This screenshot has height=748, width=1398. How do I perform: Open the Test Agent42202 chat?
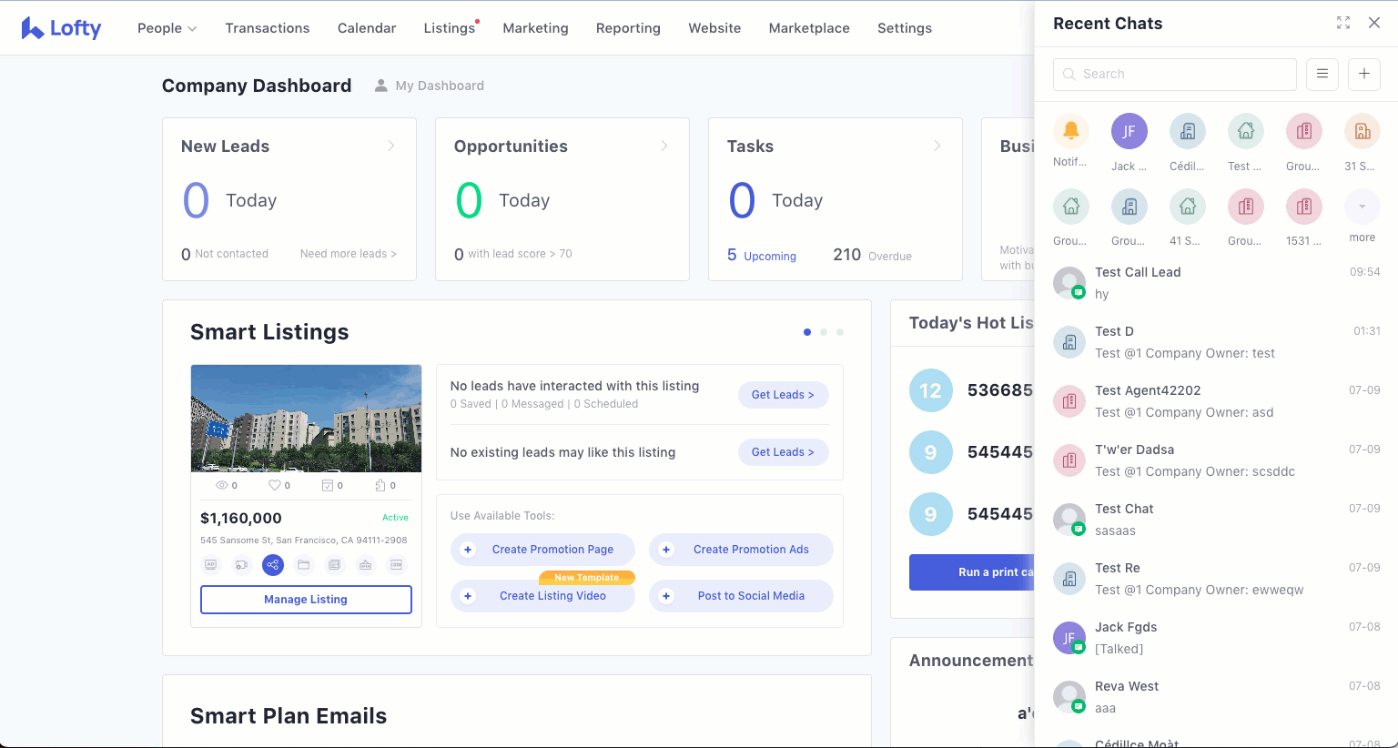click(x=1217, y=401)
